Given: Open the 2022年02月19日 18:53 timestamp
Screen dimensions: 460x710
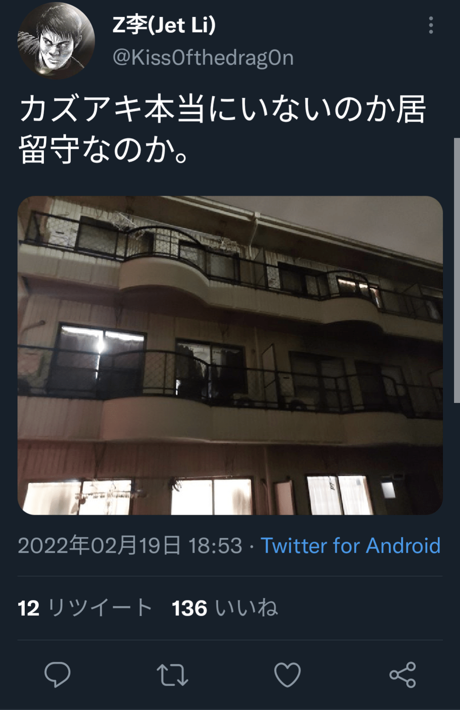Looking at the screenshot, I should tap(130, 545).
